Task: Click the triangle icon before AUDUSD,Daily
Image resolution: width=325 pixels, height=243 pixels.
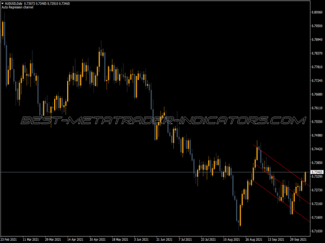Action: click(x=3, y=4)
